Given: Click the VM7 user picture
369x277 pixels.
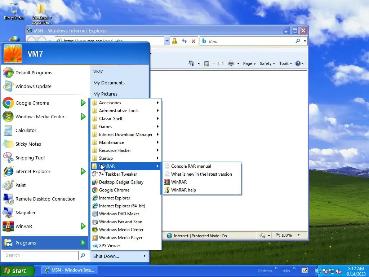Looking at the screenshot, I should (x=13, y=54).
